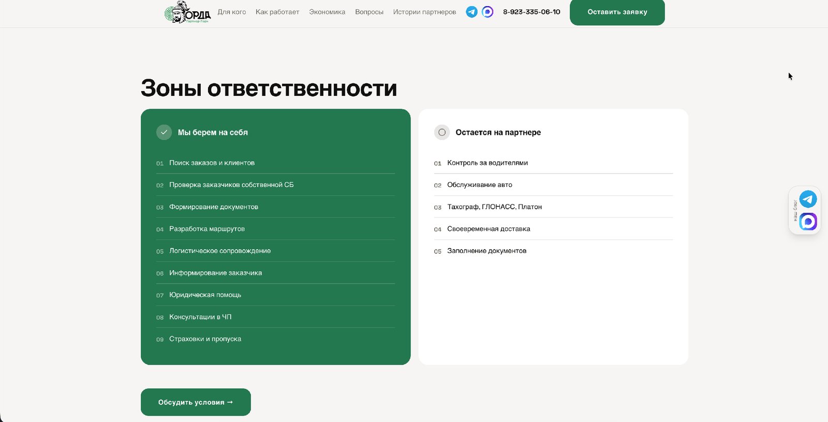Click the наш блог label on floating widget
Image resolution: width=828 pixels, height=422 pixels.
click(795, 210)
